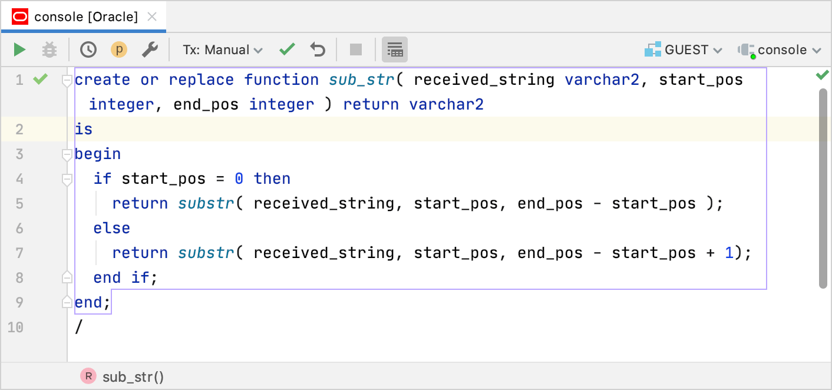Click the inspection checkmark at top right
The height and width of the screenshot is (390, 832).
tap(823, 75)
